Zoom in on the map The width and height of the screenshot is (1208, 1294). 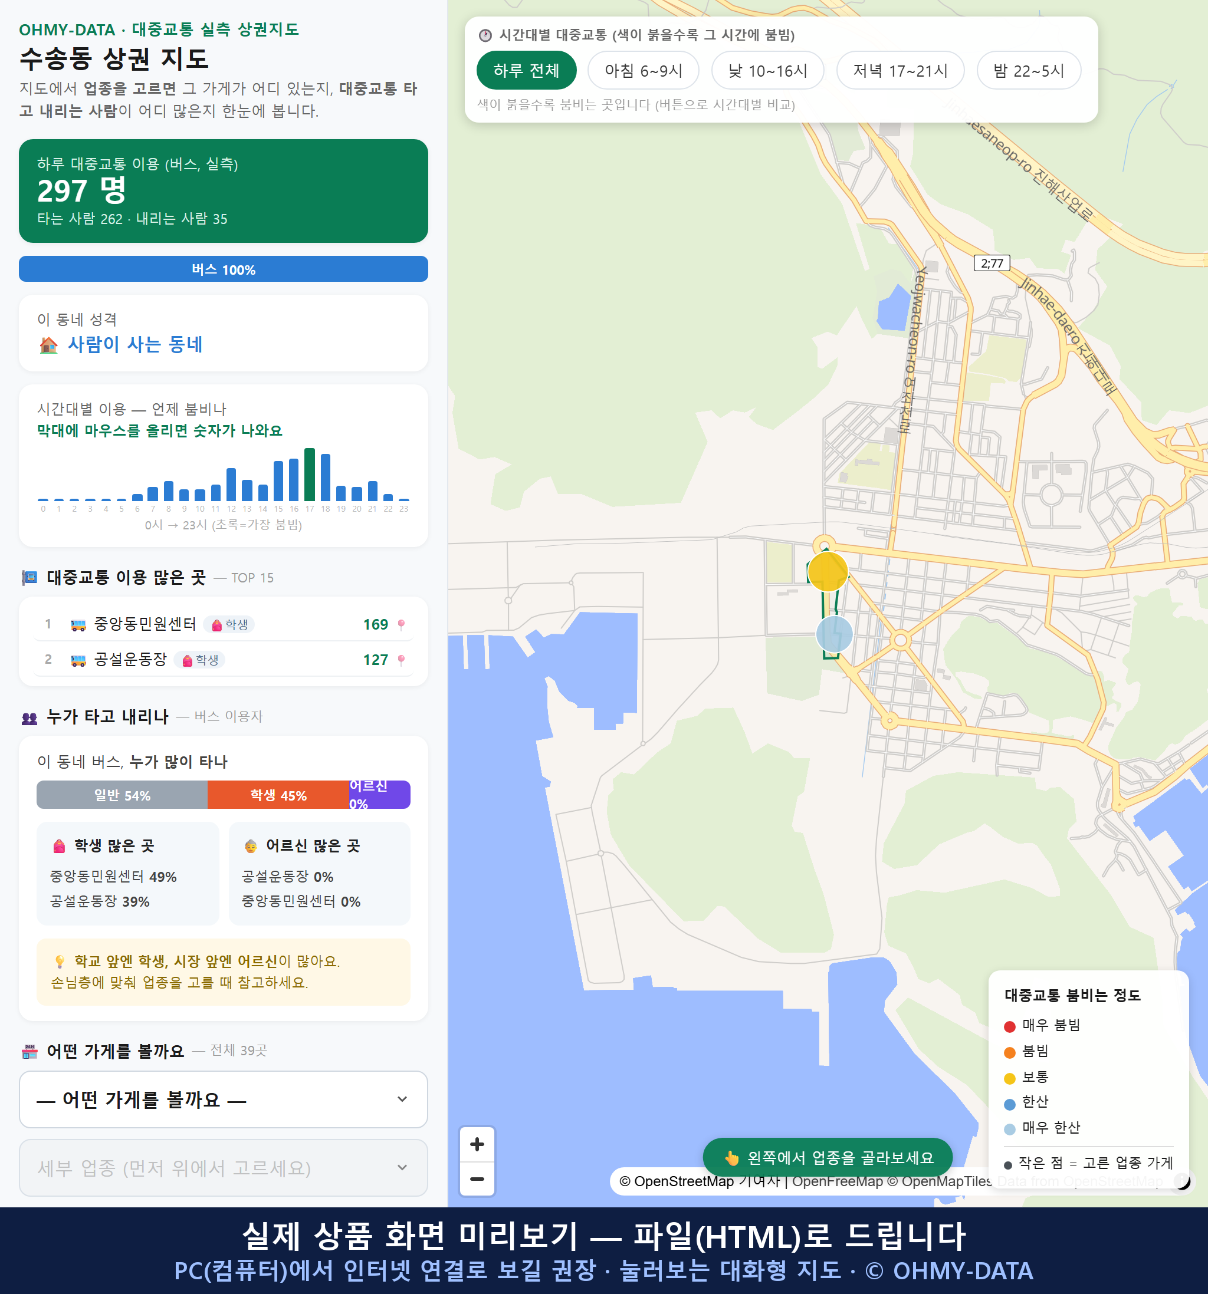coord(477,1144)
